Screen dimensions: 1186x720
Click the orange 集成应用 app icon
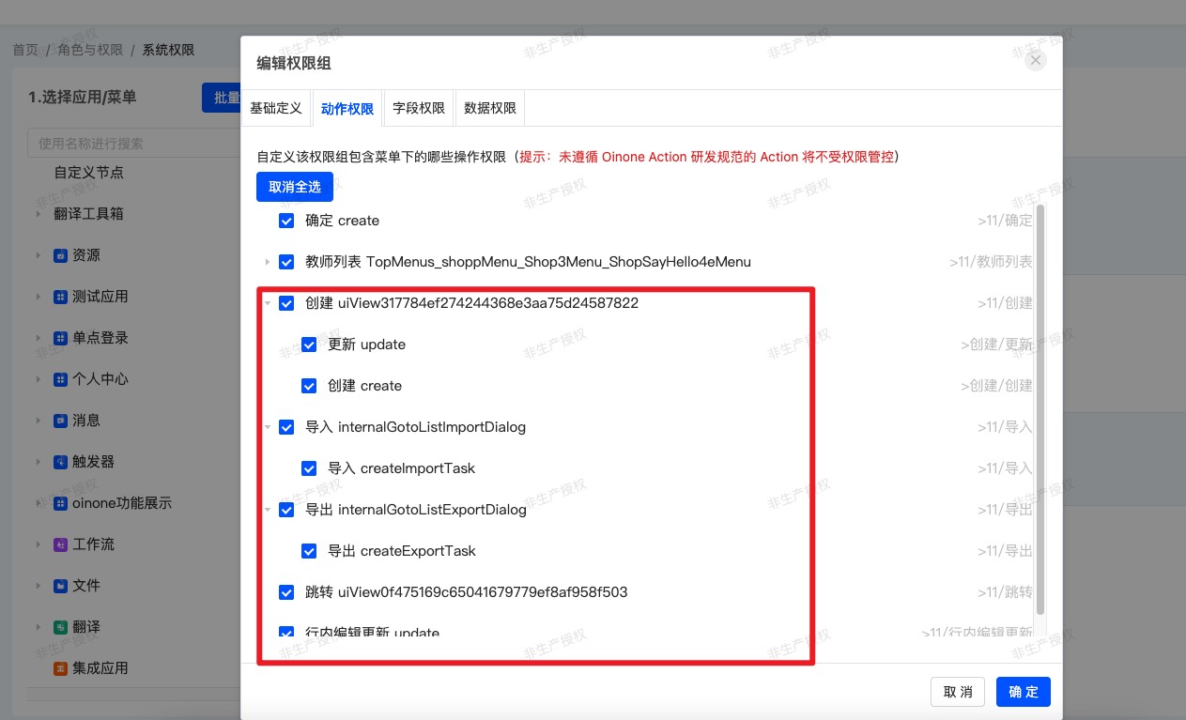pyautogui.click(x=60, y=668)
